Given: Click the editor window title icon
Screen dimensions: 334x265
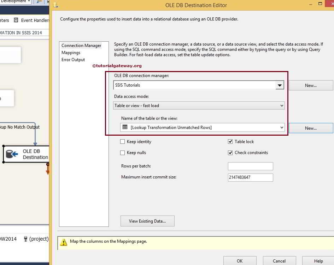Looking at the screenshot, I should pyautogui.click(x=55, y=5).
